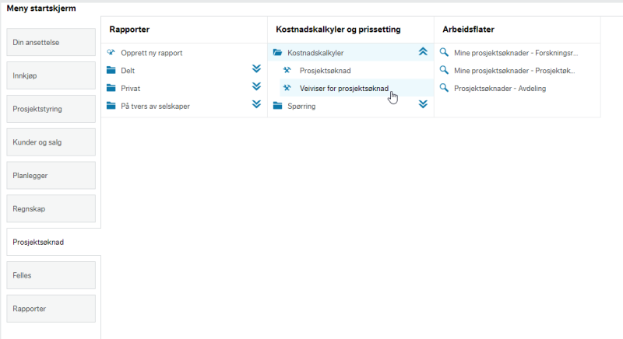Open Mine prosjektsøknader - Forskningsr... workspace
Viewport: 623px width, 339px height.
coord(516,53)
